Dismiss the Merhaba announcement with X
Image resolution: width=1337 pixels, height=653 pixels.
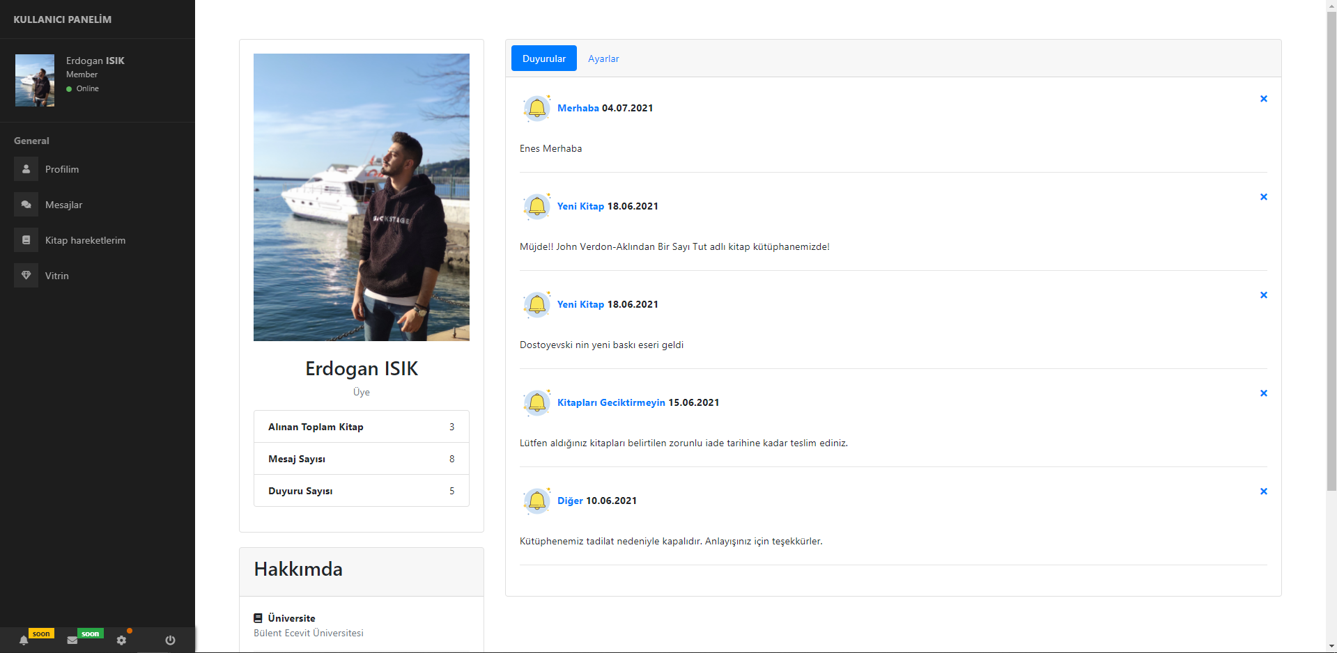(1263, 99)
